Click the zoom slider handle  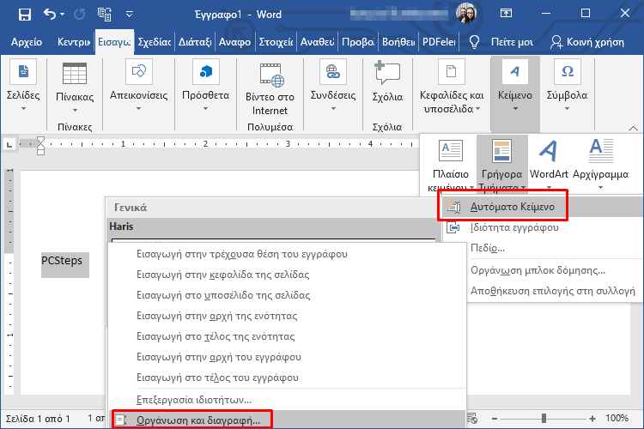[x=544, y=419]
